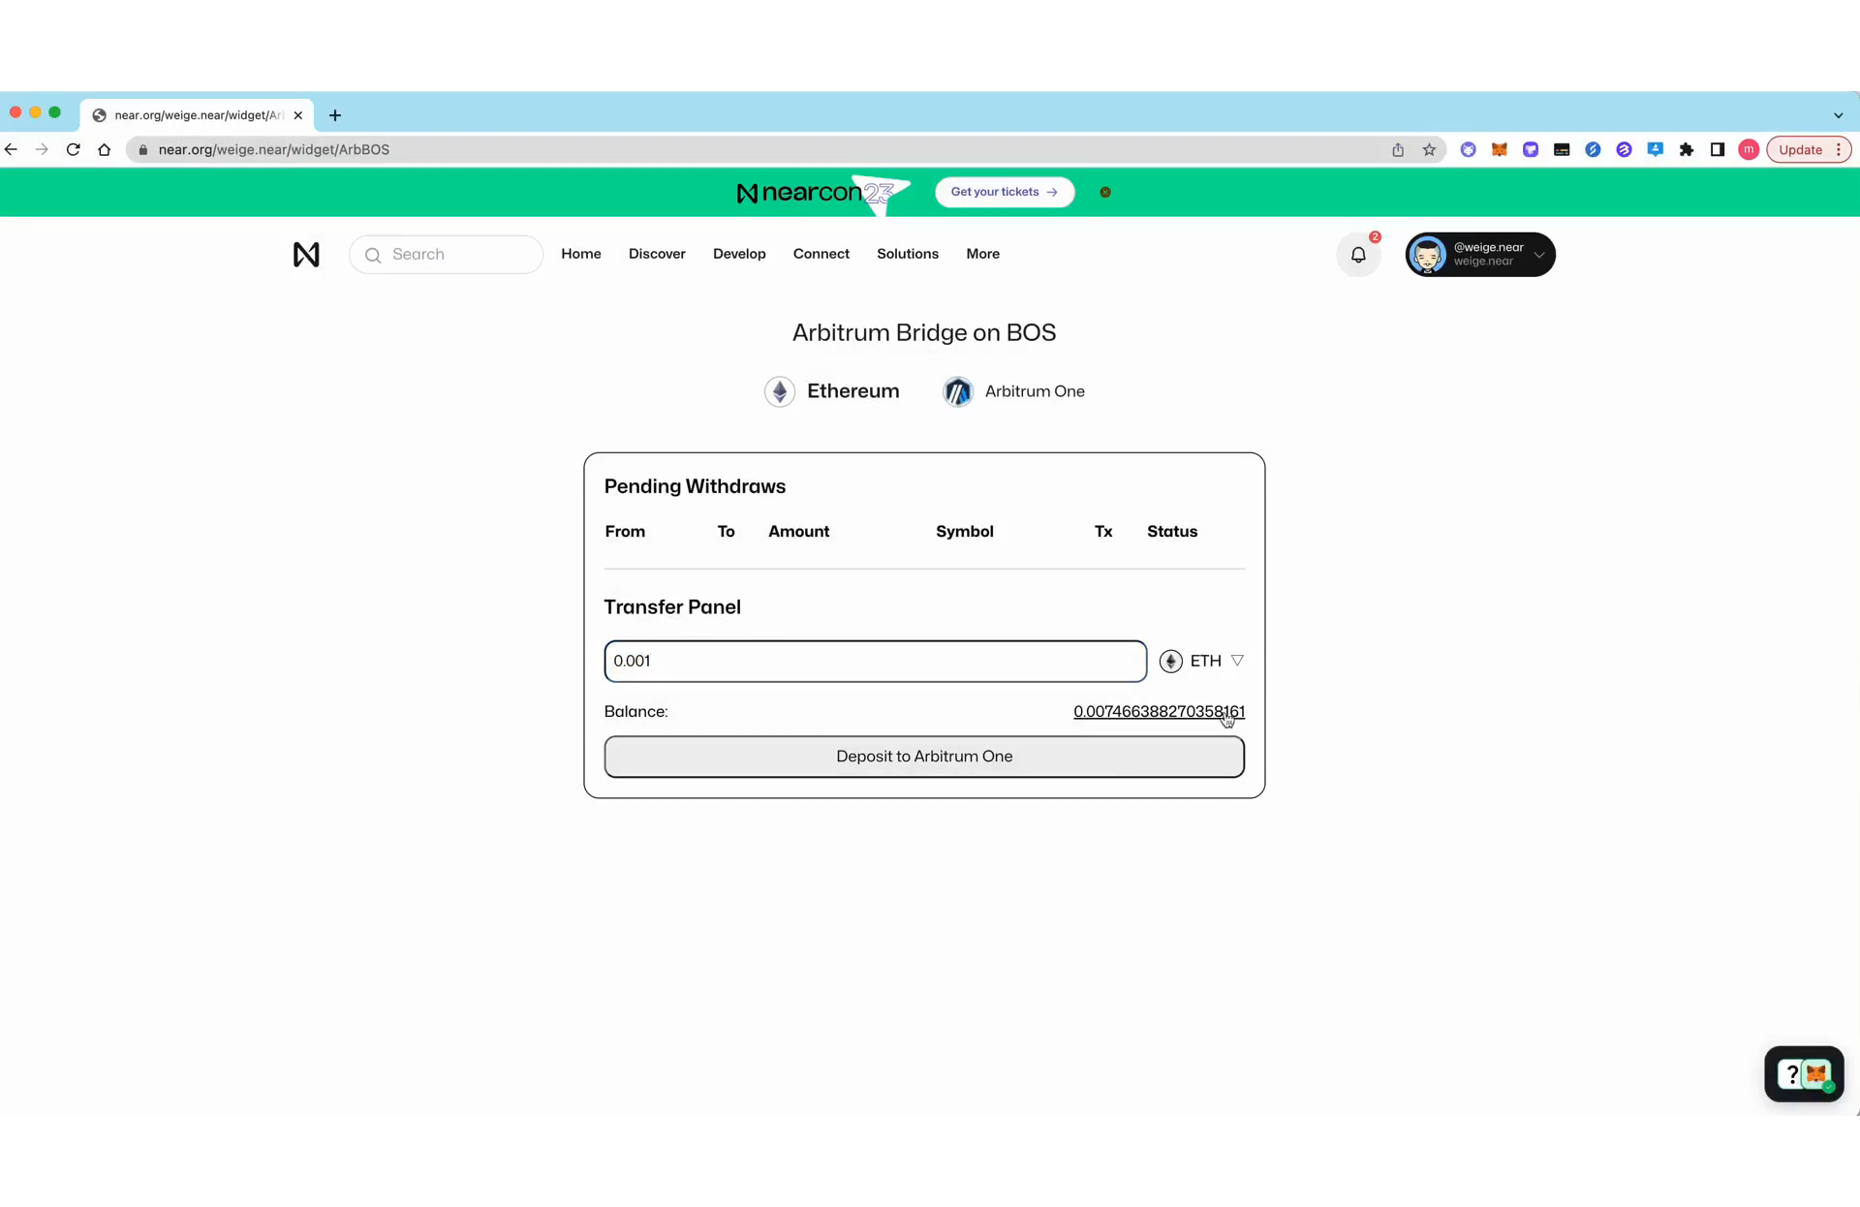Image resolution: width=1860 pixels, height=1207 pixels.
Task: Open the Solutions menu
Action: coord(908,254)
